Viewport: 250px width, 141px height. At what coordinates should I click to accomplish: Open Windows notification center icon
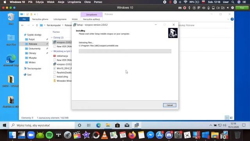(x=244, y=125)
